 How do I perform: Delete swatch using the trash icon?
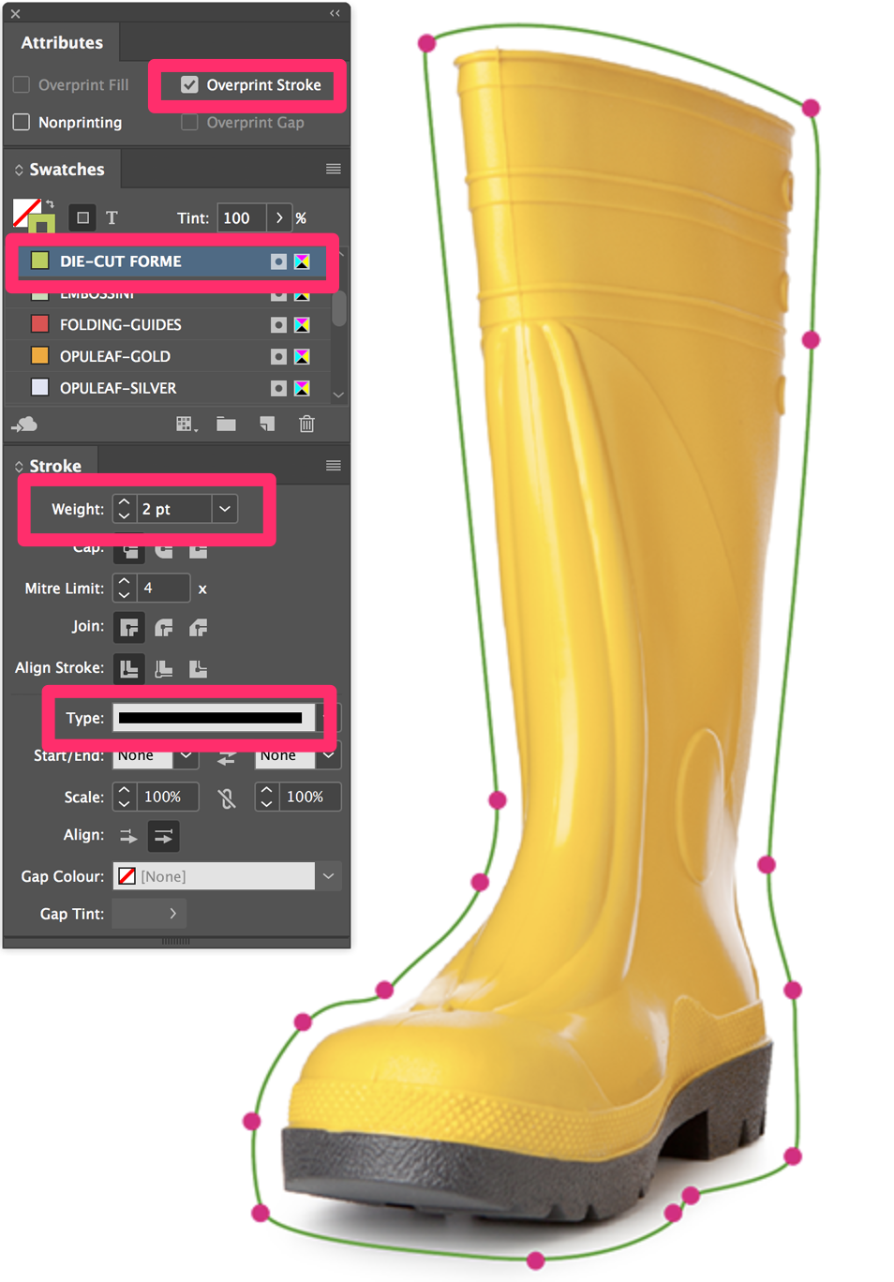coord(306,425)
